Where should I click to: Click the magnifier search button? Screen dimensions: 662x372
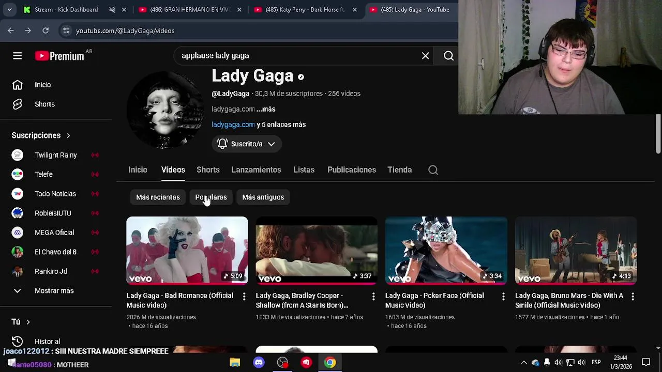click(448, 56)
